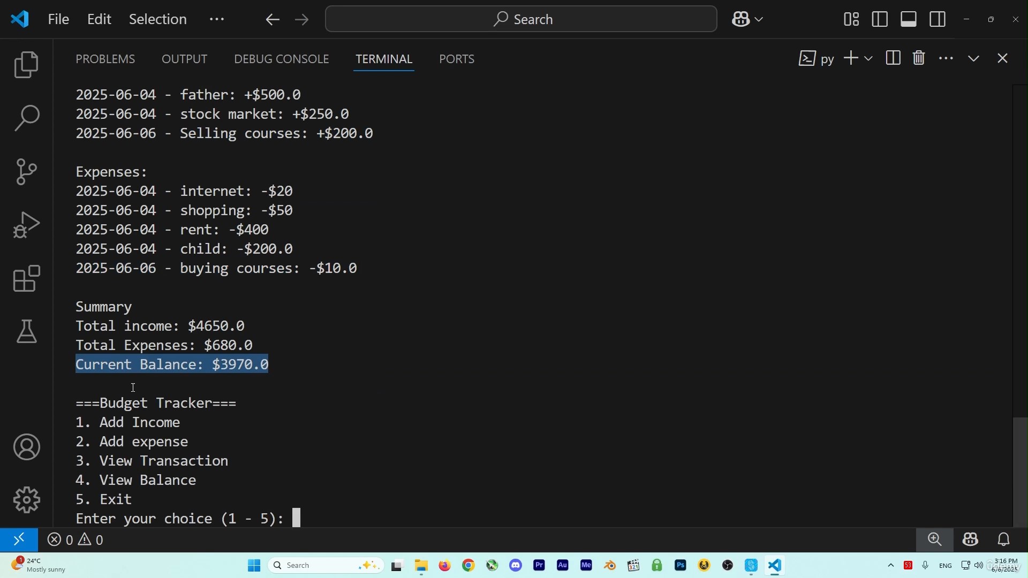Click the Windows taskbar Search box

(326, 566)
